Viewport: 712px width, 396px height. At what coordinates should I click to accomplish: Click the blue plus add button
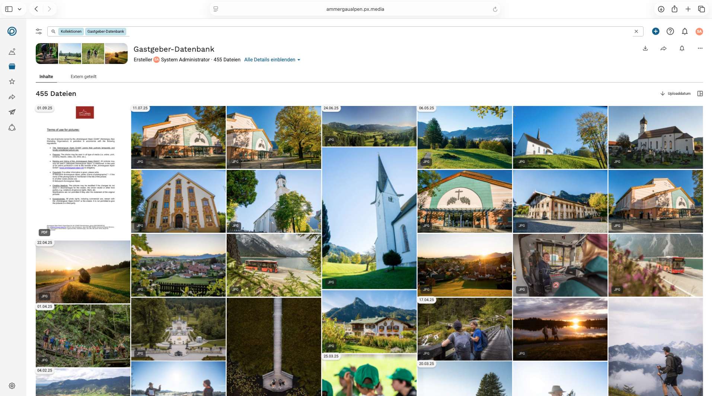(x=655, y=32)
